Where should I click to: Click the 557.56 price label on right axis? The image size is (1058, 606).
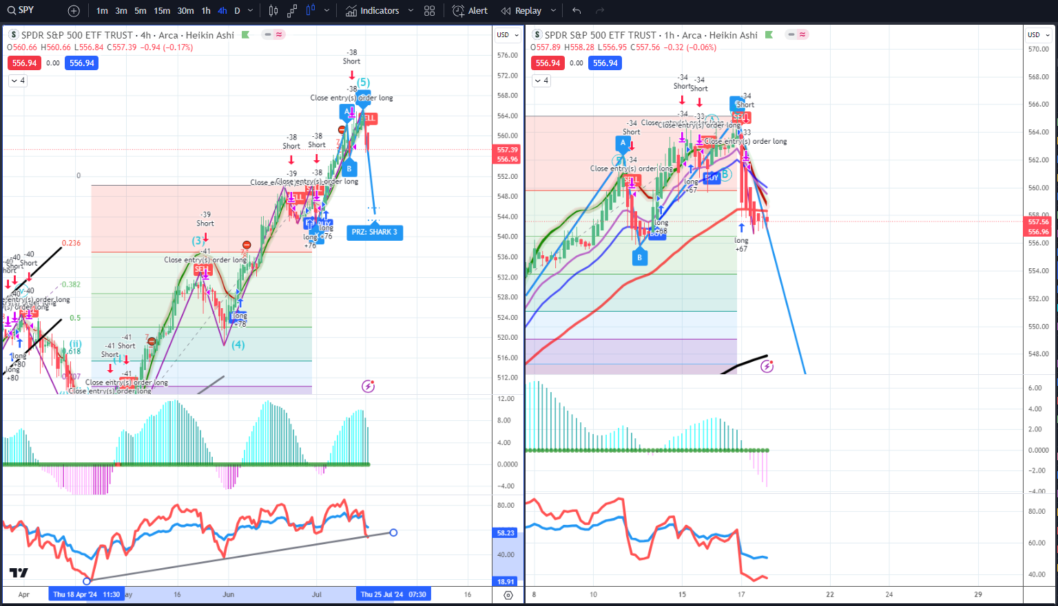coord(1039,222)
